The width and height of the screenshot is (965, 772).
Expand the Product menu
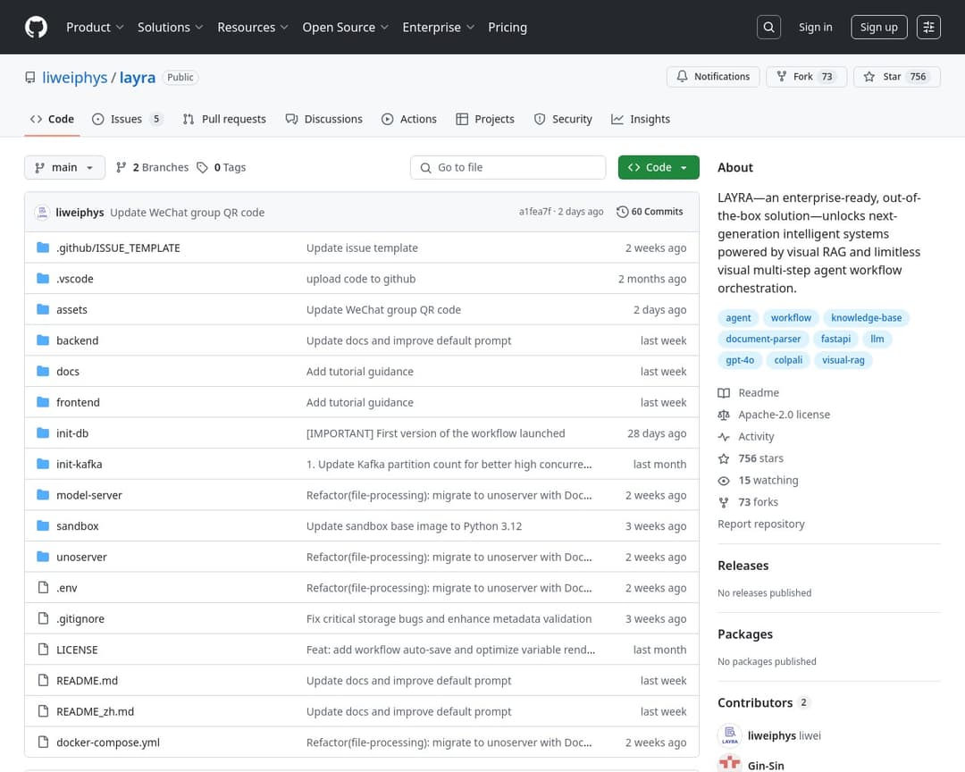click(x=96, y=27)
